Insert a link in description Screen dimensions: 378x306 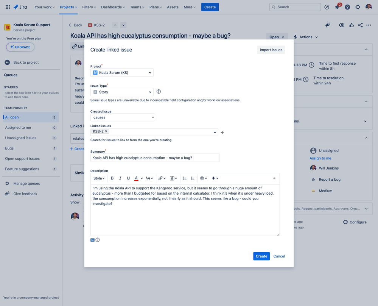coord(162,178)
